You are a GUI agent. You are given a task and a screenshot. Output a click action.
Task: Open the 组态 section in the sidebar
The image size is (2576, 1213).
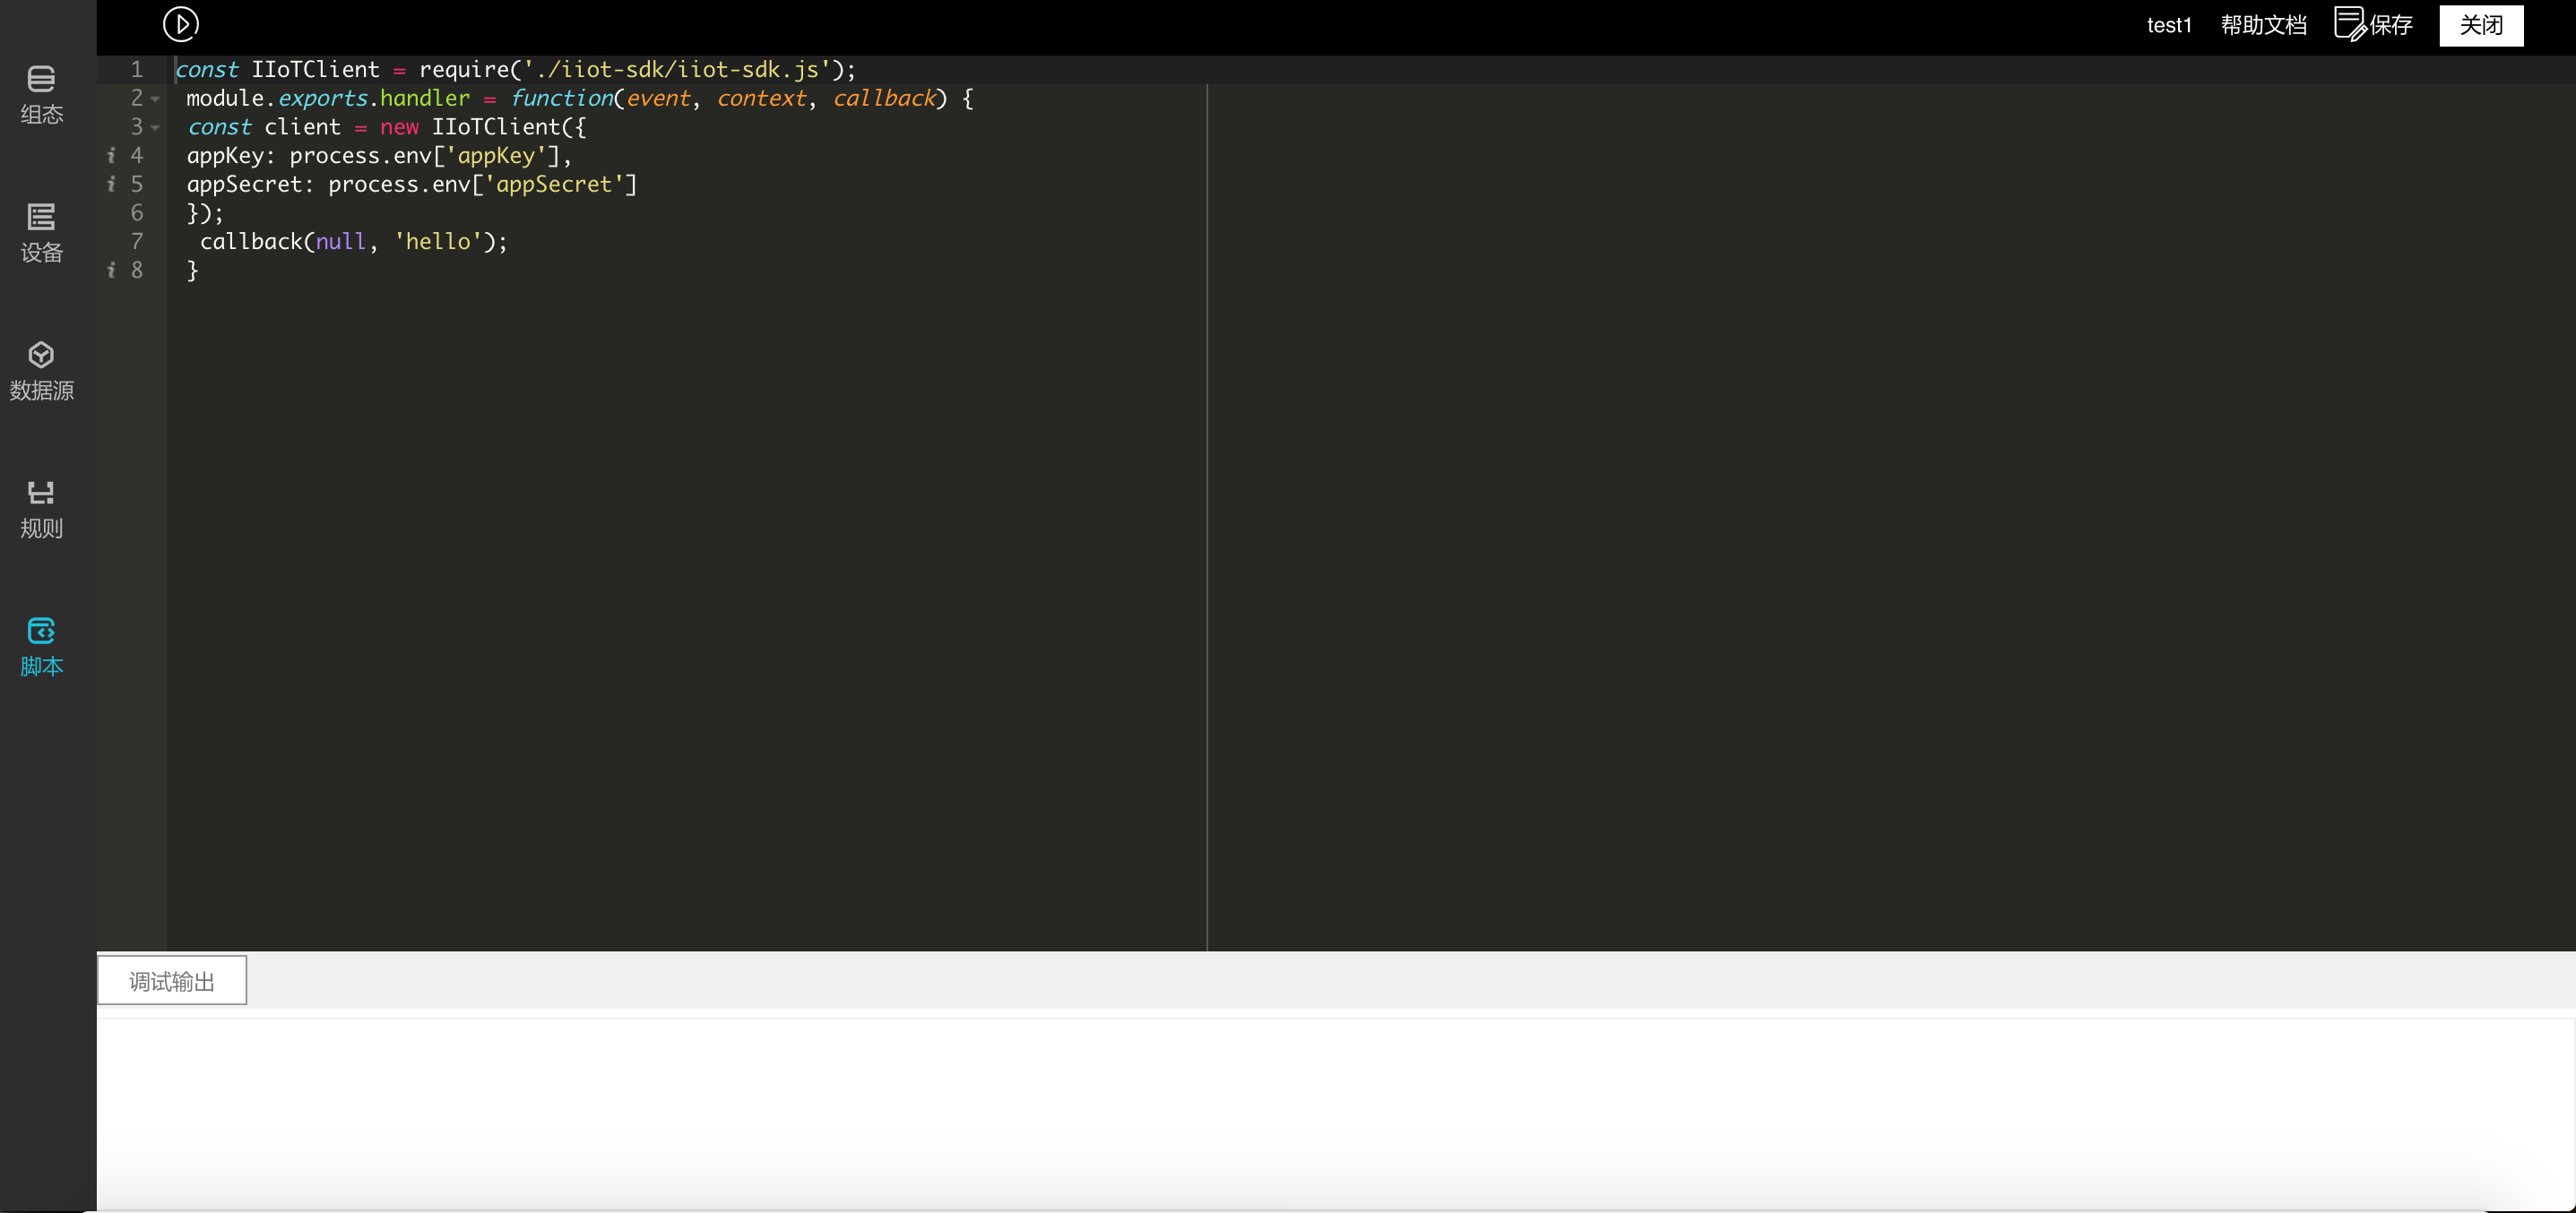click(41, 95)
